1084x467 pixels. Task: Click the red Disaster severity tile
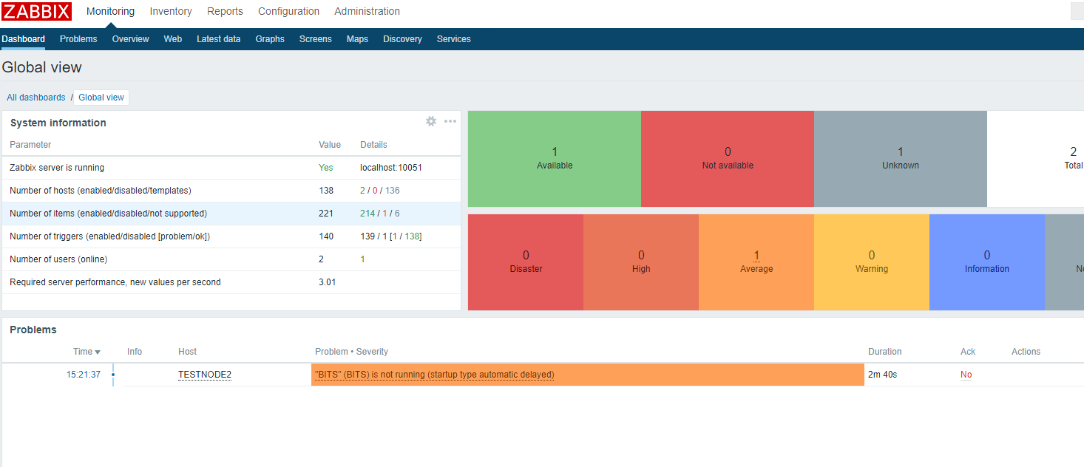pyautogui.click(x=526, y=262)
